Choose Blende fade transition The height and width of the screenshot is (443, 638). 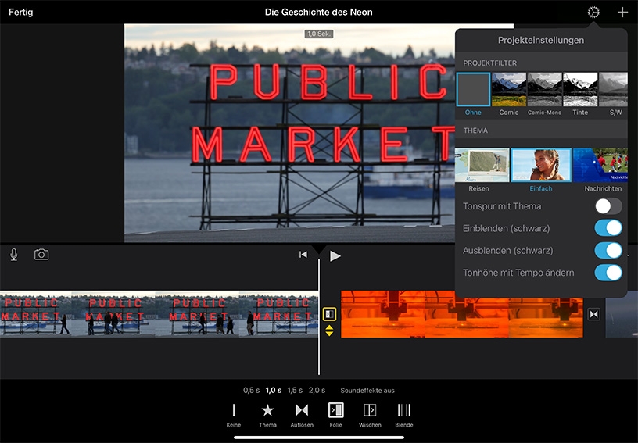pos(404,416)
